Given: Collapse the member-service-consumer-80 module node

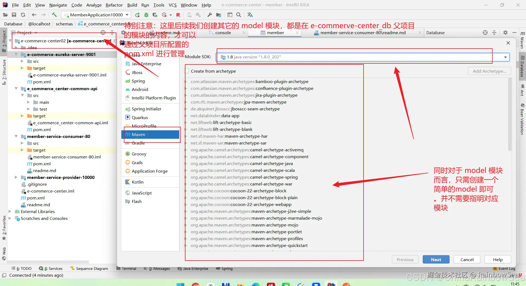Looking at the screenshot, I should [x=16, y=136].
